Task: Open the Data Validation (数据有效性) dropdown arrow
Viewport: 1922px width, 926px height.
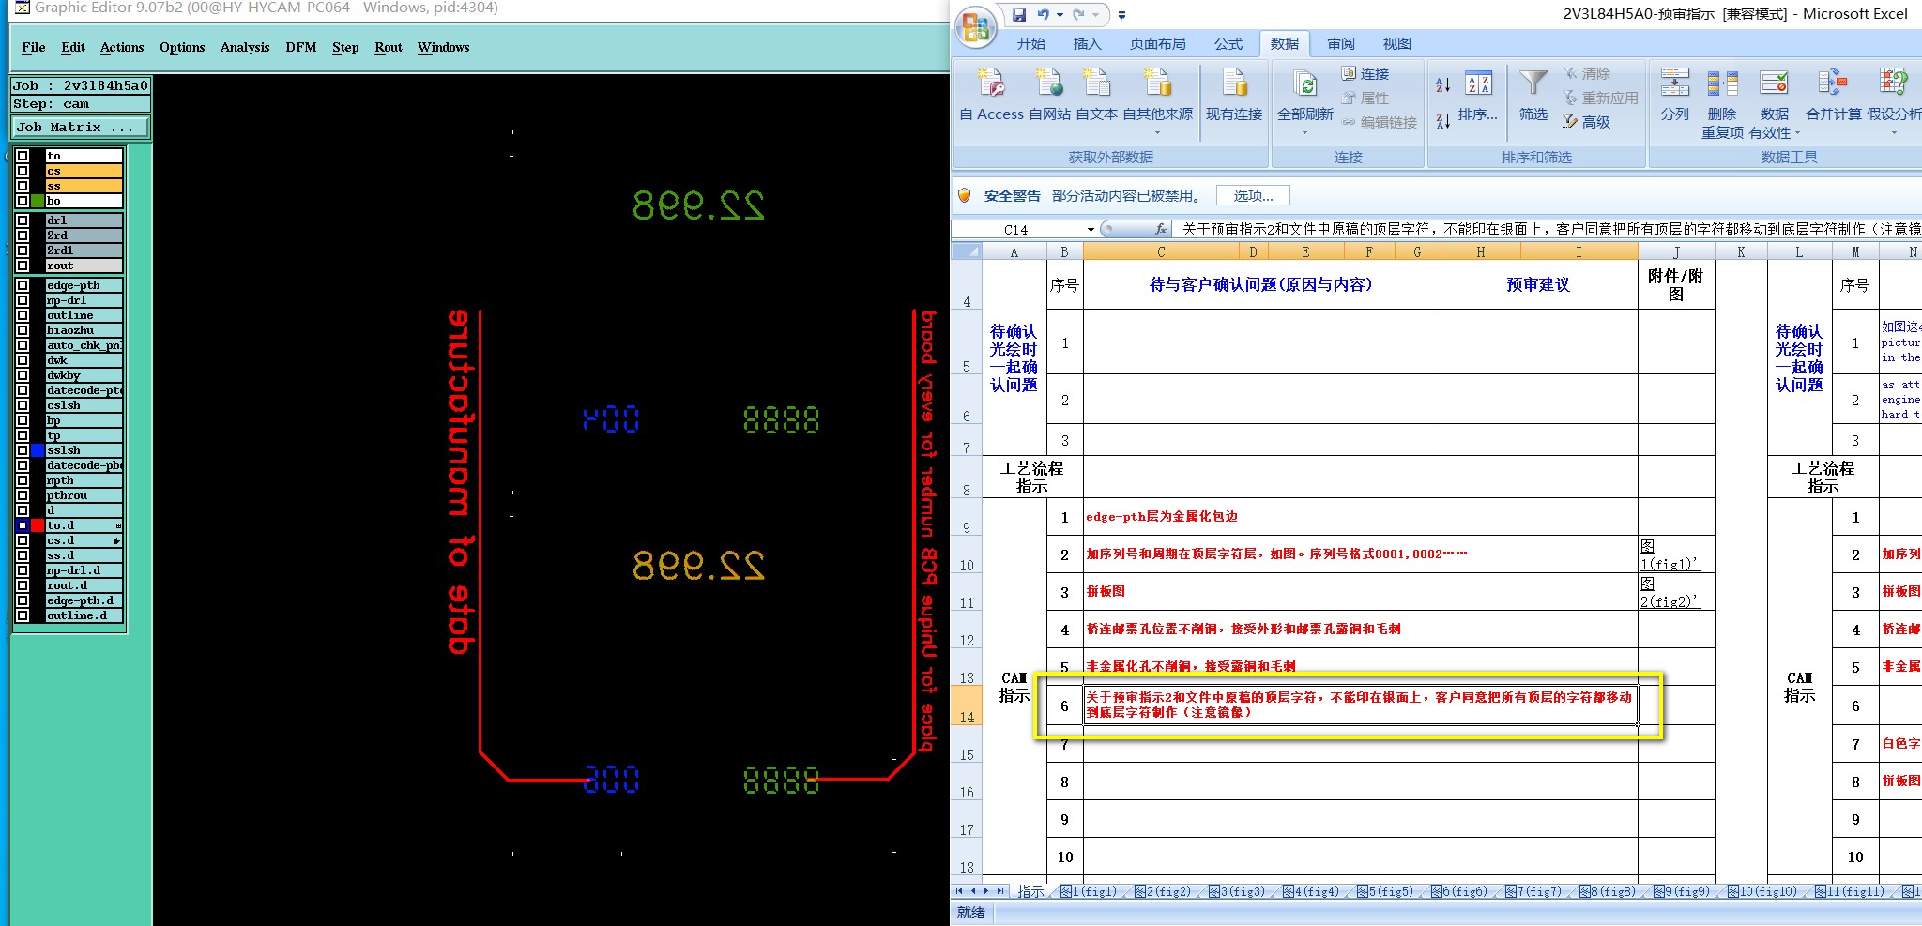Action: pyautogui.click(x=1797, y=133)
